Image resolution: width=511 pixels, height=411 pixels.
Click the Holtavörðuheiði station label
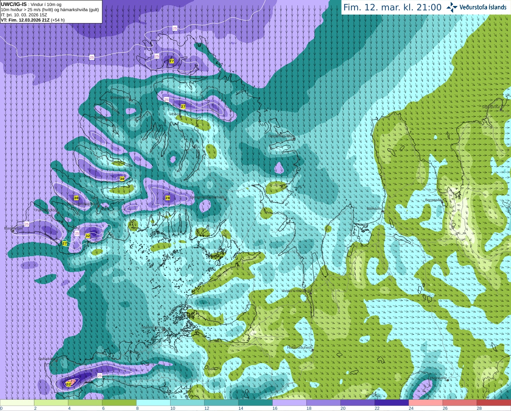pos(299,348)
